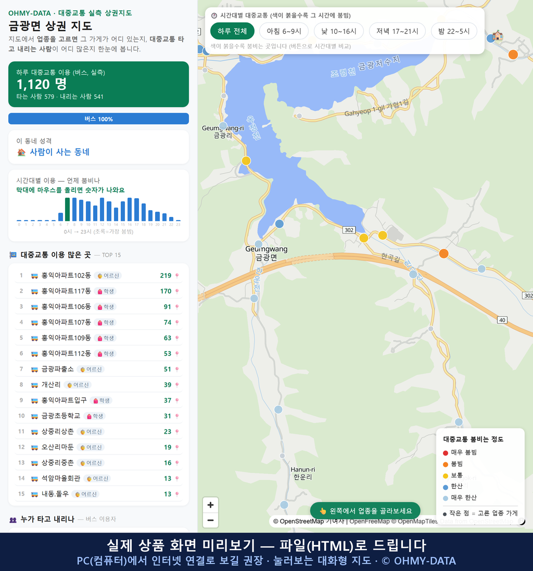The image size is (533, 571).
Task: Click the bus icon of 홍익아파트입구 row
Action: (35, 400)
